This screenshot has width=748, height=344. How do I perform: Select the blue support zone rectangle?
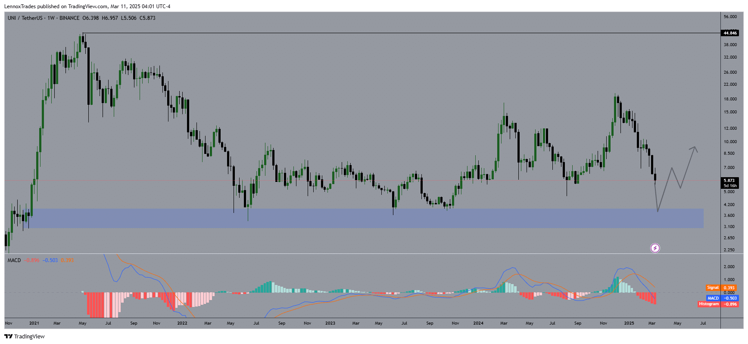366,219
